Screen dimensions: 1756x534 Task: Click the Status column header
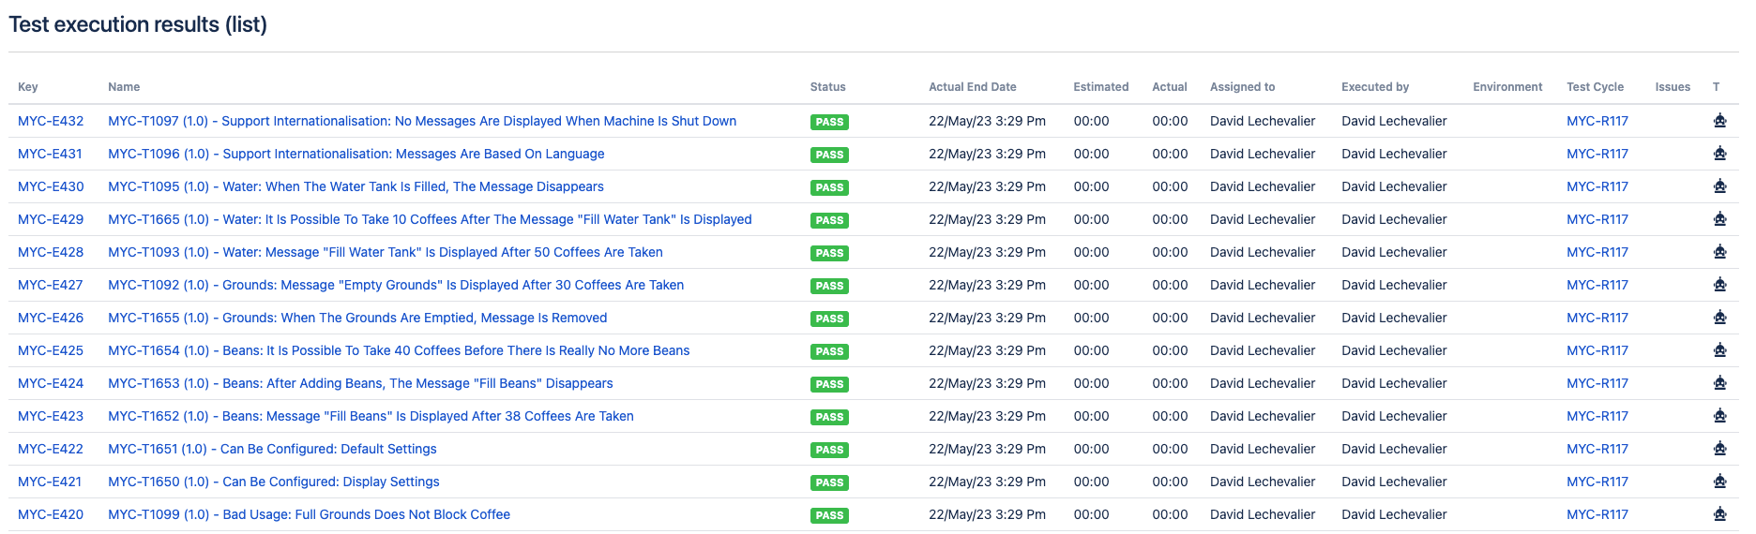click(x=827, y=87)
